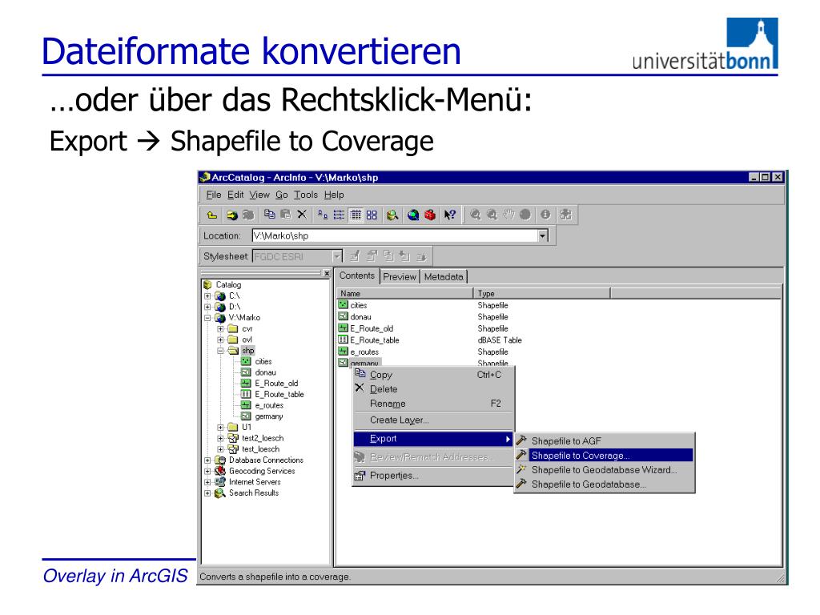820x615 pixels.
Task: Expand the Database Connections node
Action: click(207, 460)
